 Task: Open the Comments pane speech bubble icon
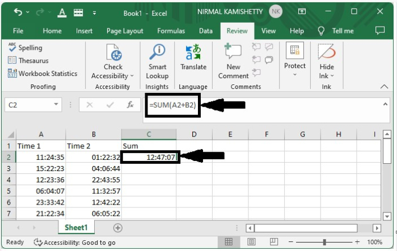point(380,31)
